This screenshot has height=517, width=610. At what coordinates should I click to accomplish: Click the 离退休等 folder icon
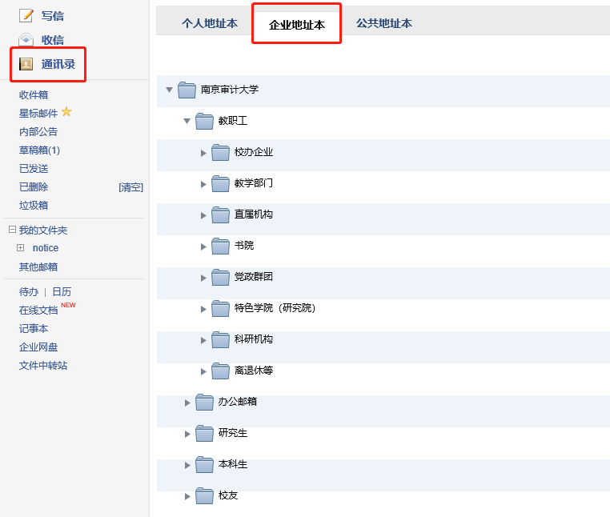coord(220,371)
